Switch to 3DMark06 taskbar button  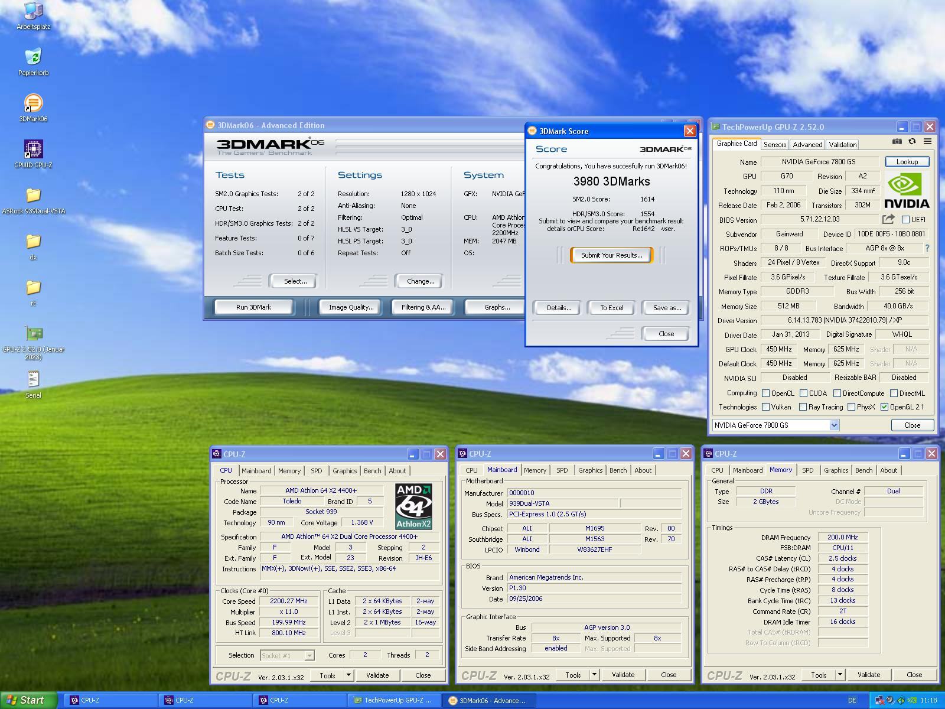pos(490,701)
